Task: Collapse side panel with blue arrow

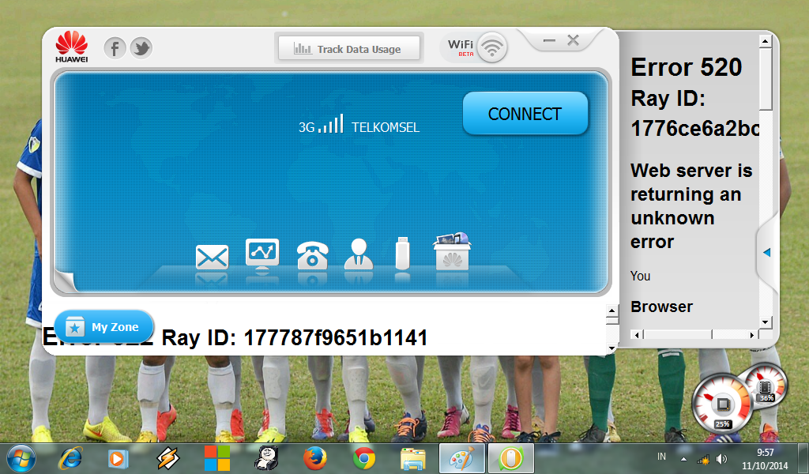Action: [766, 252]
